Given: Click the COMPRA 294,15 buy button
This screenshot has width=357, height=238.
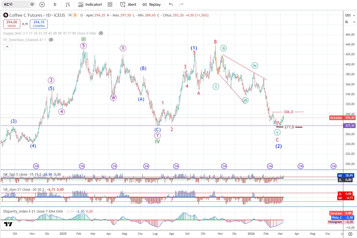Looking at the screenshot, I should (39, 24).
